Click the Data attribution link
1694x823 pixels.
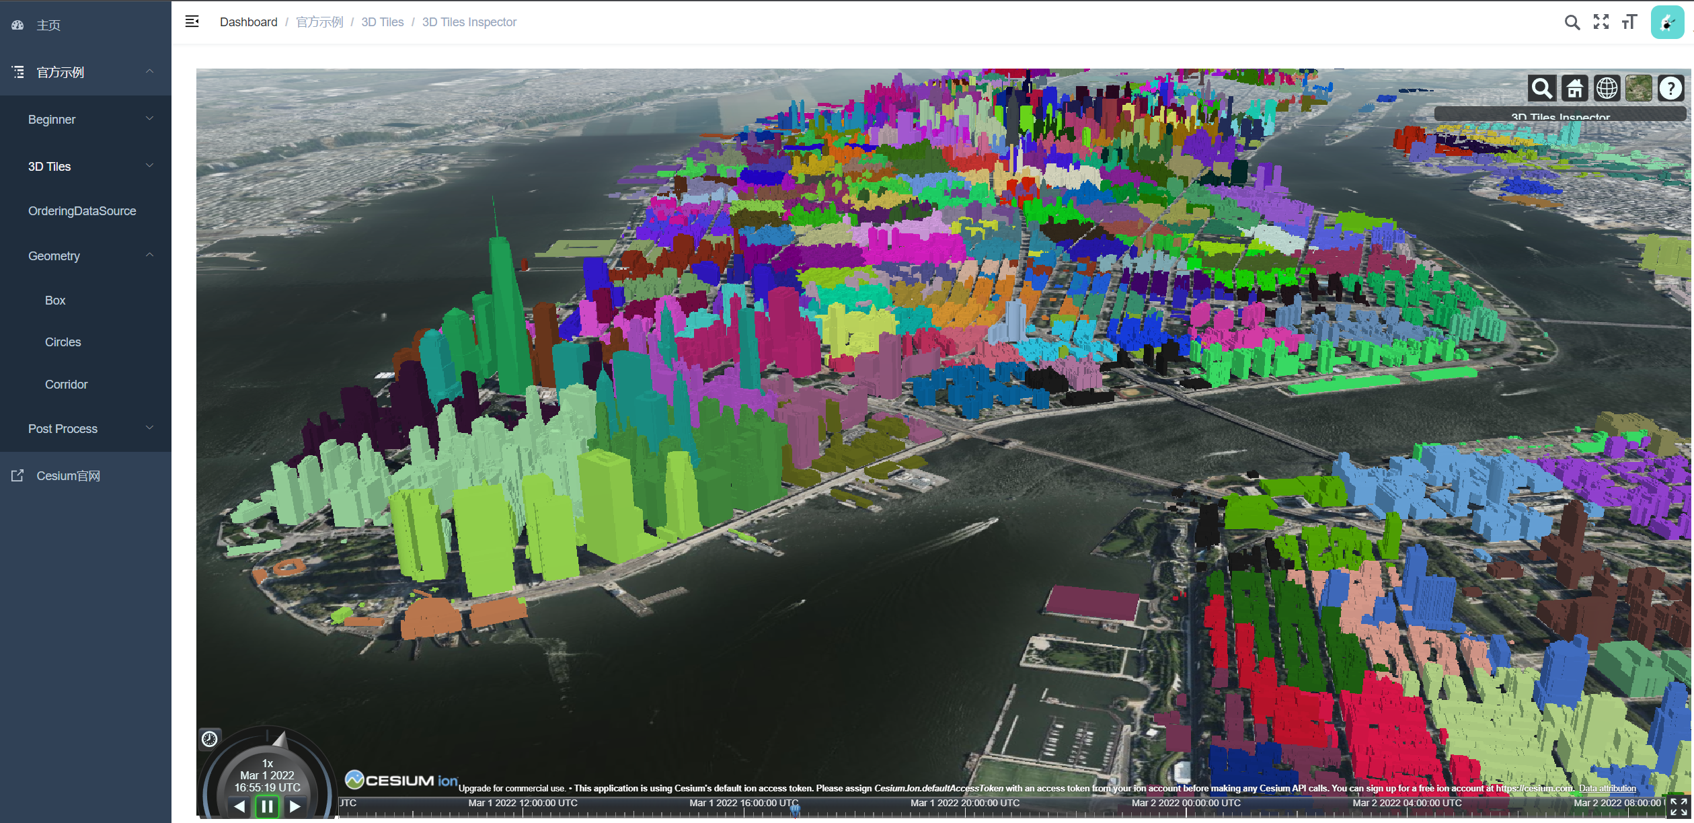tap(1607, 788)
